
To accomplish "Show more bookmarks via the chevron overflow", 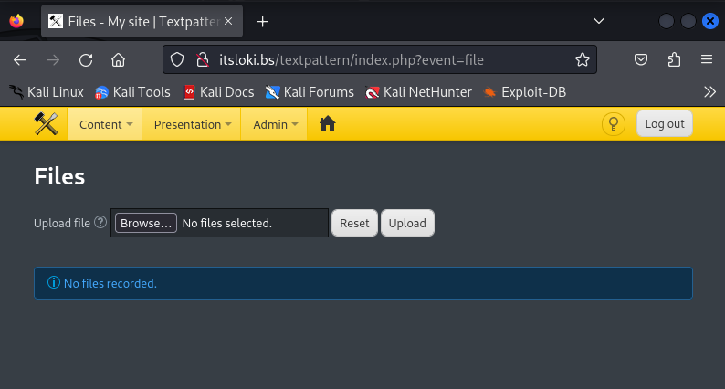I will [709, 91].
